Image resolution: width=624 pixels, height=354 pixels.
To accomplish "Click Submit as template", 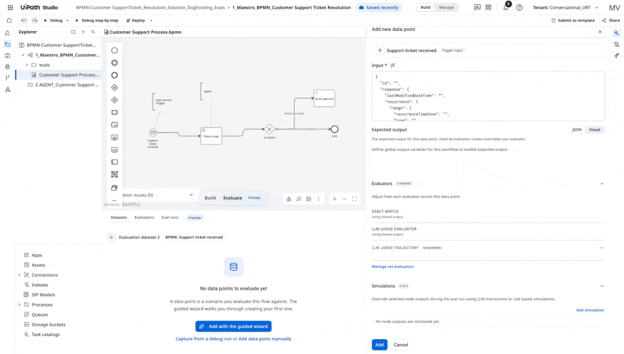I will click(x=573, y=21).
